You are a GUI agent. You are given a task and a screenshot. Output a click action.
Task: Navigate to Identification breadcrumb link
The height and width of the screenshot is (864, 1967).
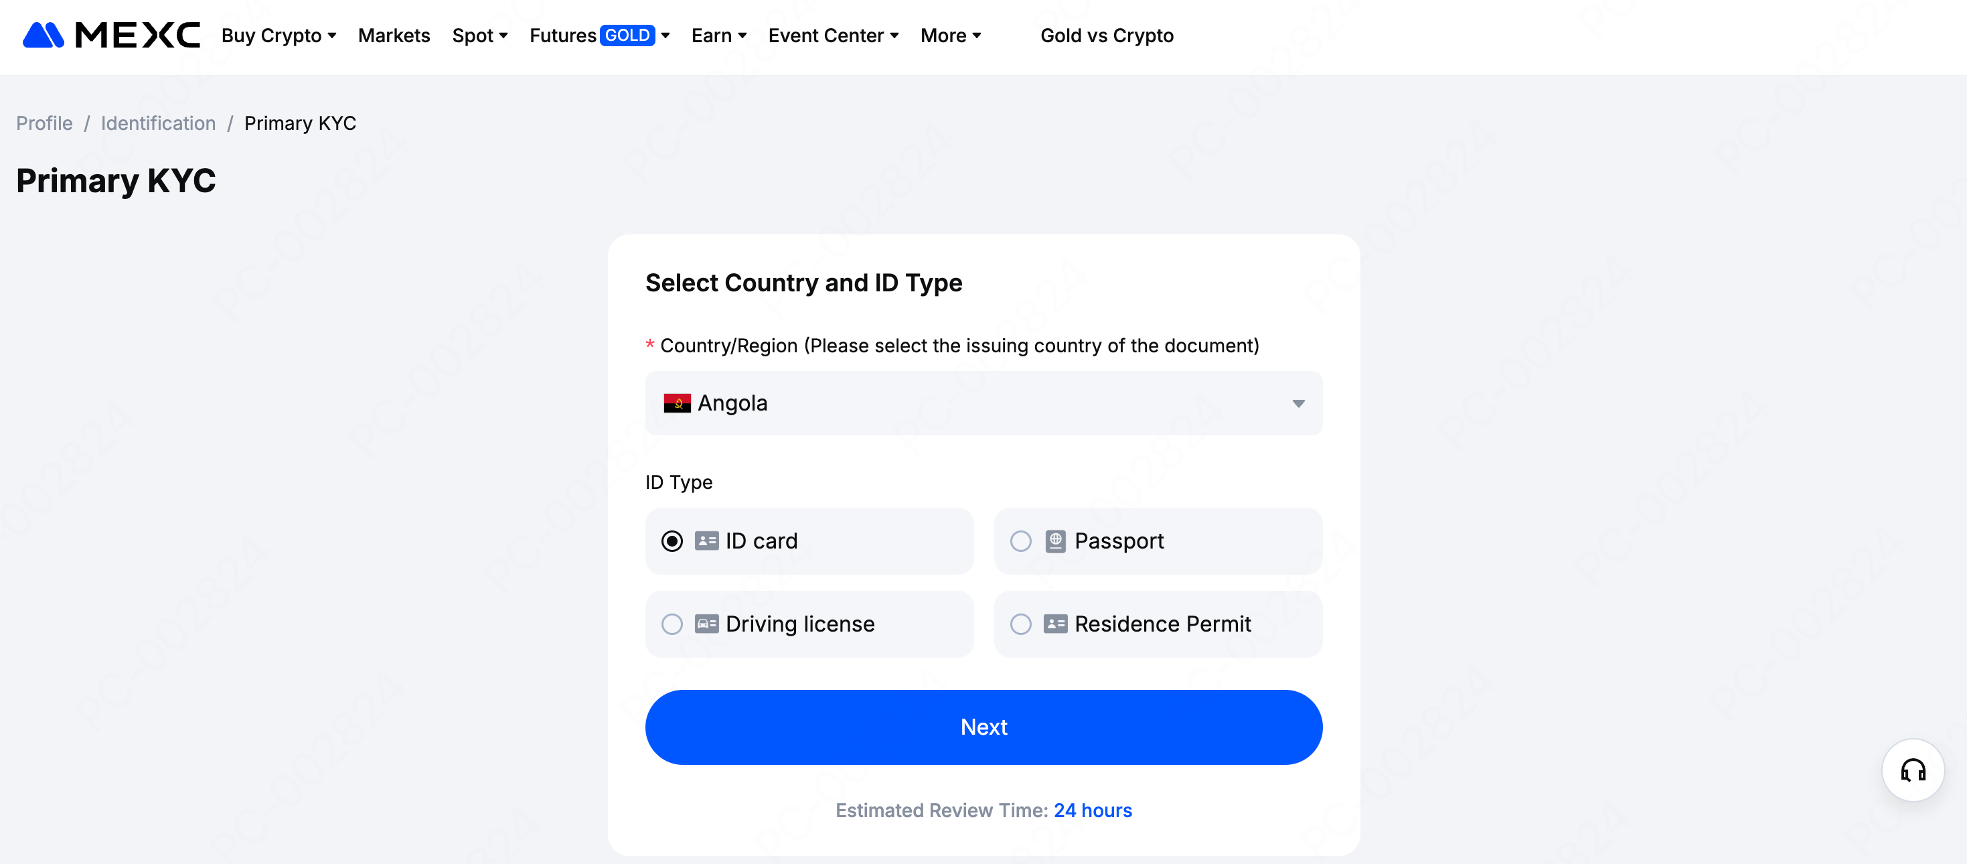point(158,123)
